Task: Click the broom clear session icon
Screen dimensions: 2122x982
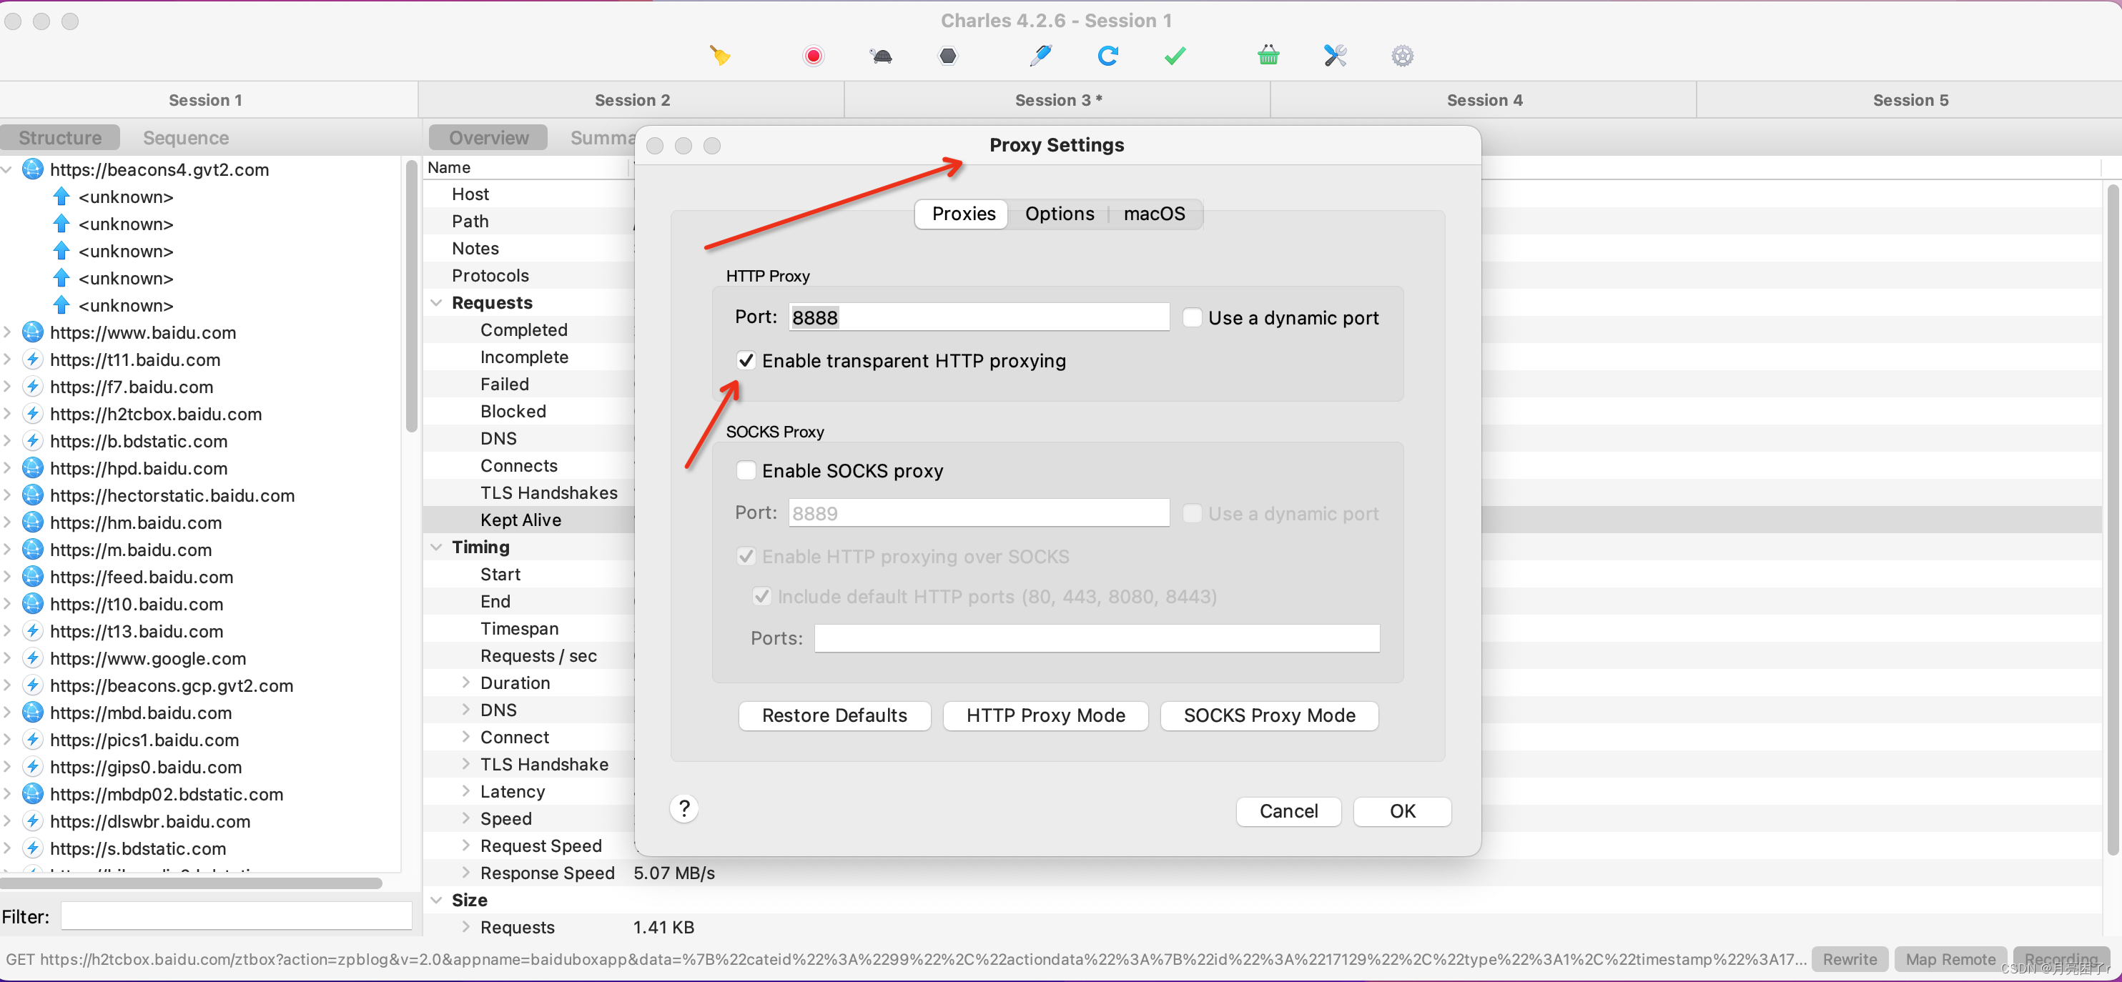Action: pos(720,56)
